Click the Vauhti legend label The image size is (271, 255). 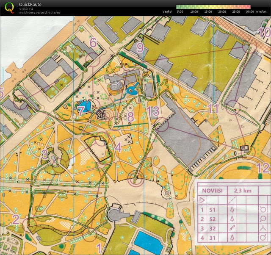167,11
